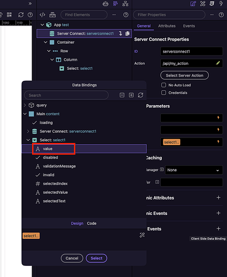Switch to Design binding mode
Screen dimensions: 227x277
[77, 223]
